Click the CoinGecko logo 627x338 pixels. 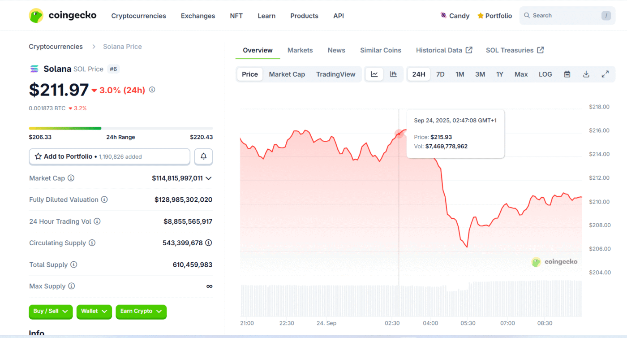pyautogui.click(x=63, y=16)
